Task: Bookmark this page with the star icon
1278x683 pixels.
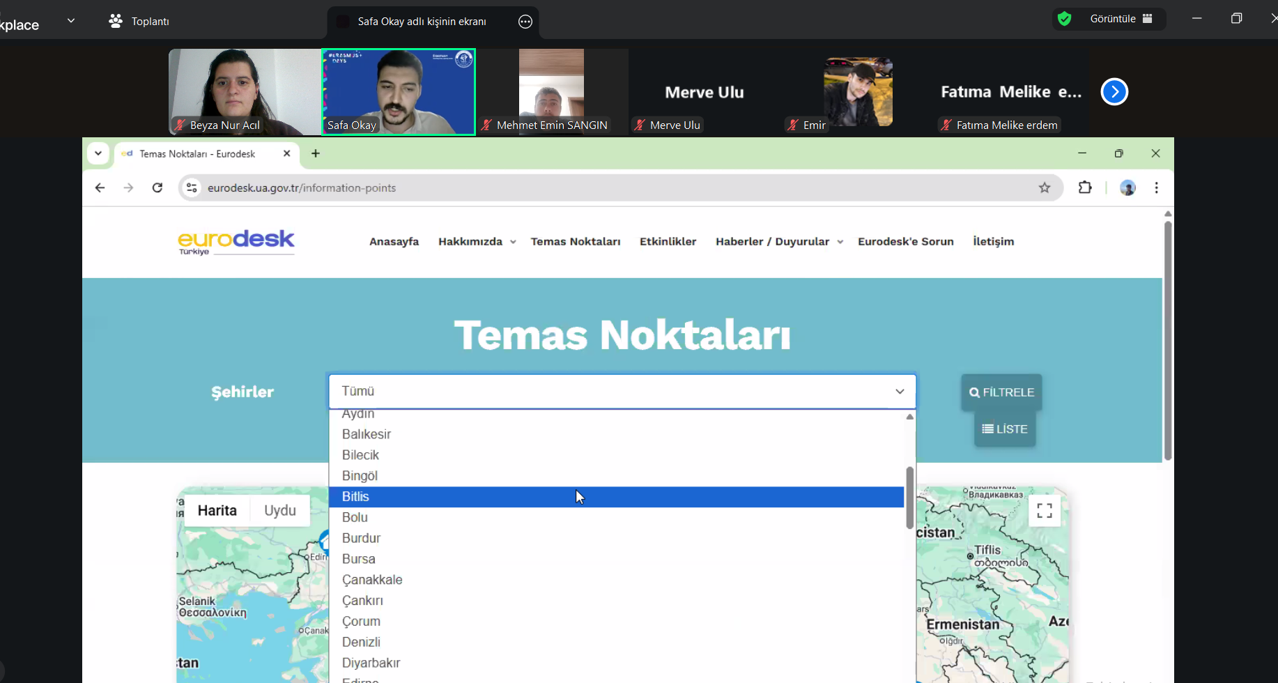Action: [1044, 187]
